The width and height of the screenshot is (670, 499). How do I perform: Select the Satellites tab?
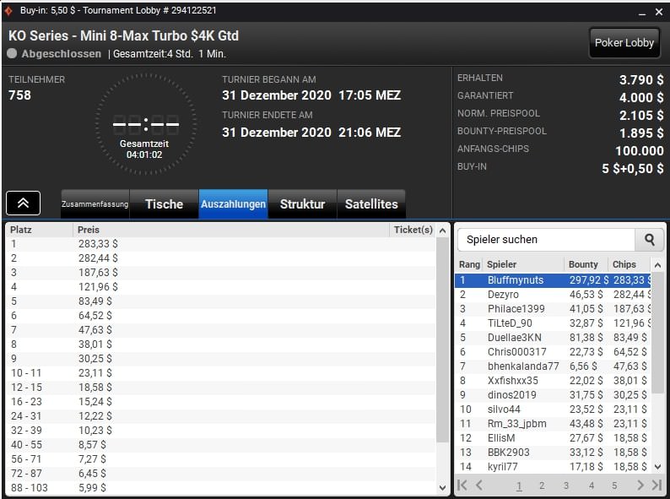click(371, 204)
